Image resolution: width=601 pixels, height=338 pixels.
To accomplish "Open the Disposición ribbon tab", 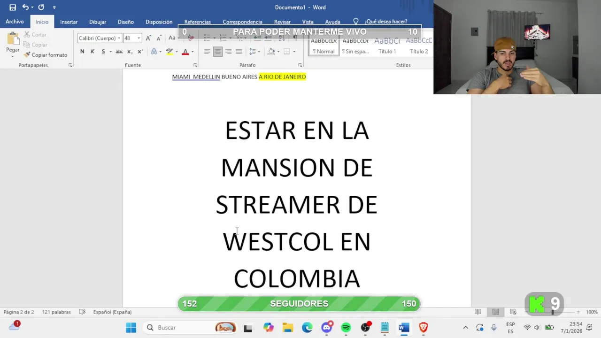I will tap(159, 22).
